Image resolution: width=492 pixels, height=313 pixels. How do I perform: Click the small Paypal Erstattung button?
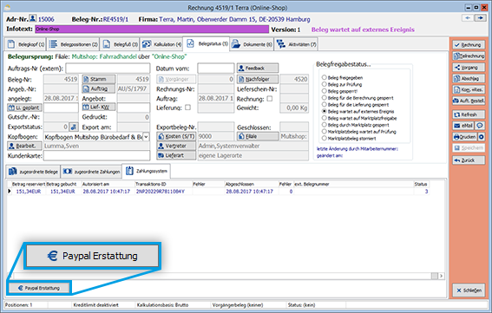pos(39,288)
